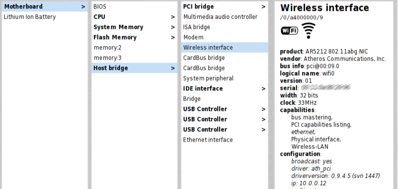Expand the PCI bridge arrow

point(263,7)
